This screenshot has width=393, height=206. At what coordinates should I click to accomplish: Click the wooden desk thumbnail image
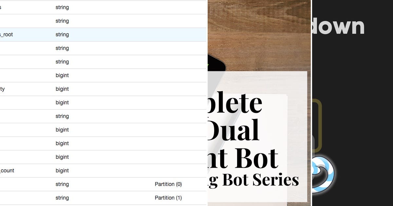259,33
